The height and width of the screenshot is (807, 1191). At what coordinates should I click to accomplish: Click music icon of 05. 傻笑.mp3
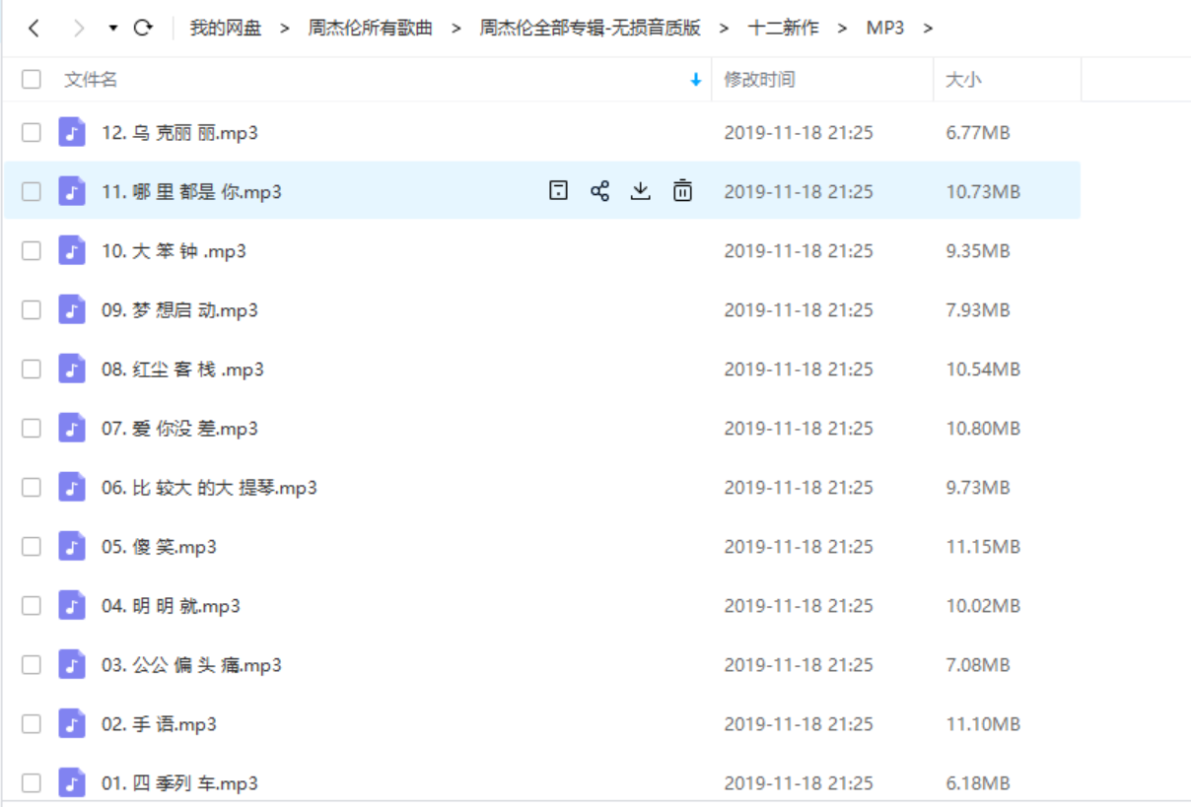coord(72,546)
